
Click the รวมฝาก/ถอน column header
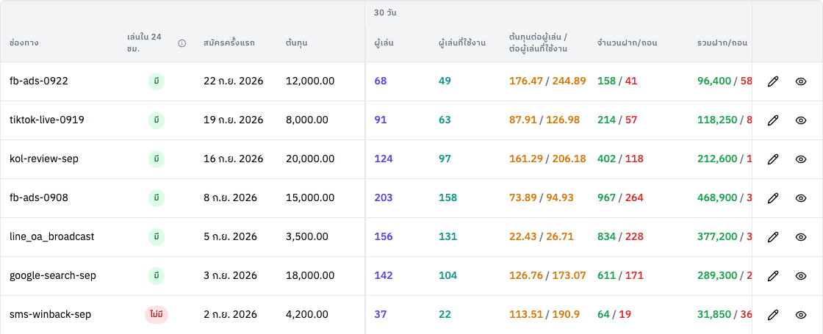[722, 43]
